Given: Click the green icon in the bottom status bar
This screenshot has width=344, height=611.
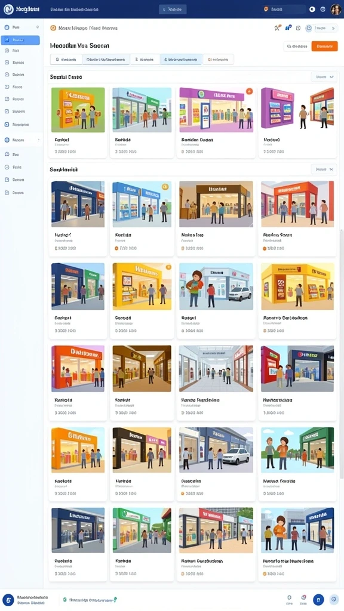Looking at the screenshot, I should pyautogui.click(x=65, y=600).
